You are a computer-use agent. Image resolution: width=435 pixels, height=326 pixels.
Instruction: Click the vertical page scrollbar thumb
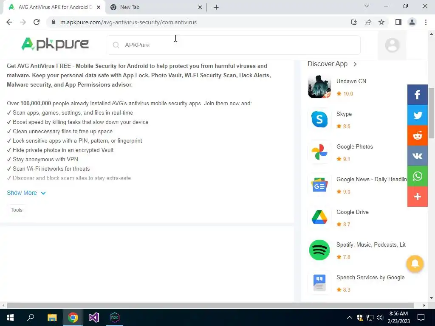click(432, 113)
